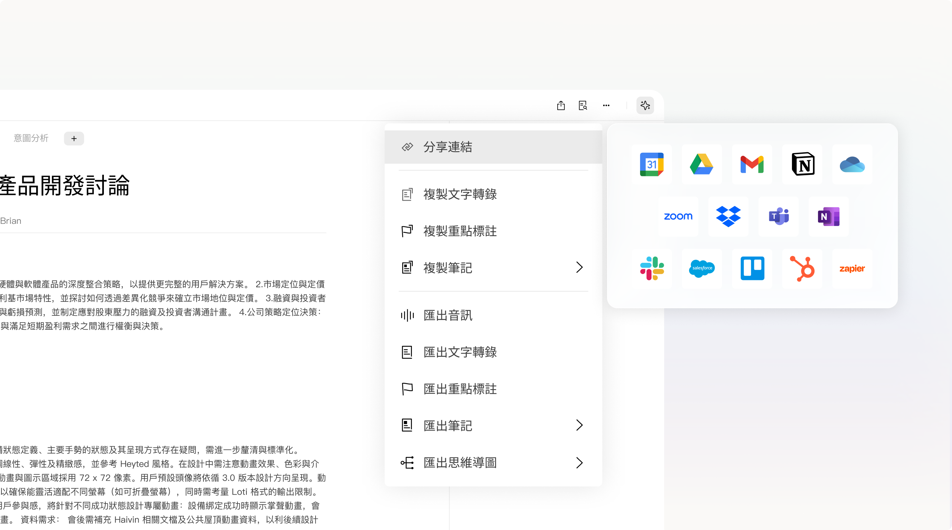This screenshot has width=952, height=530.
Task: Open the document search icon
Action: pos(583,105)
